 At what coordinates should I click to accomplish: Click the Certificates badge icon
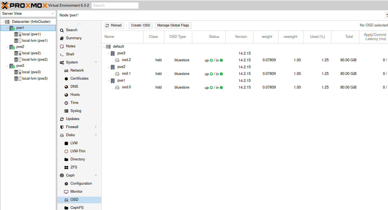(x=66, y=79)
